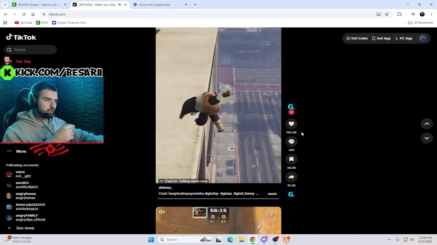Mute the TikTok tab audio icon
This screenshot has width=437, height=245.
(x=119, y=5)
